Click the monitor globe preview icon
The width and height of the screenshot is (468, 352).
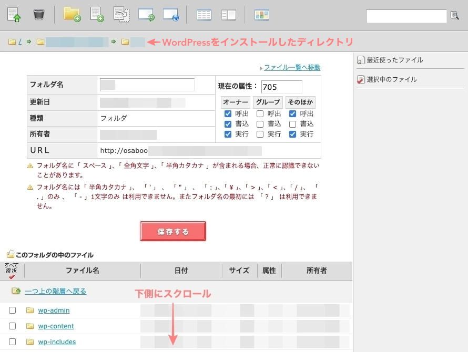coord(171,15)
